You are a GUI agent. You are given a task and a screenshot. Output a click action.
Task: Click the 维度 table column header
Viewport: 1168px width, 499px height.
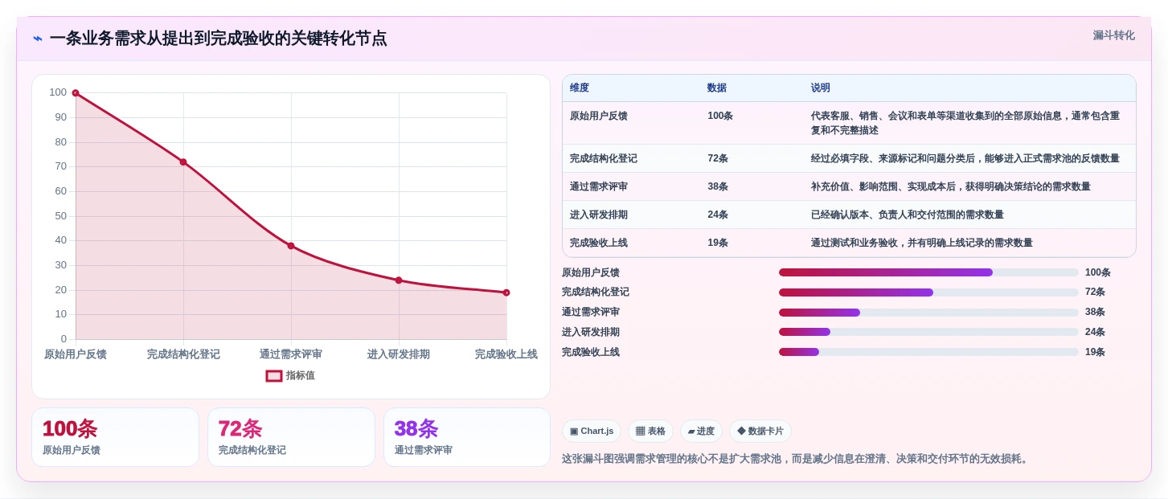pos(580,88)
